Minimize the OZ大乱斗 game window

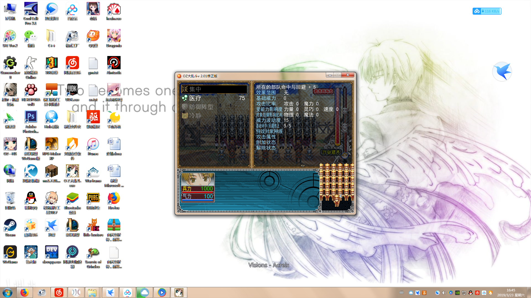tap(330, 75)
